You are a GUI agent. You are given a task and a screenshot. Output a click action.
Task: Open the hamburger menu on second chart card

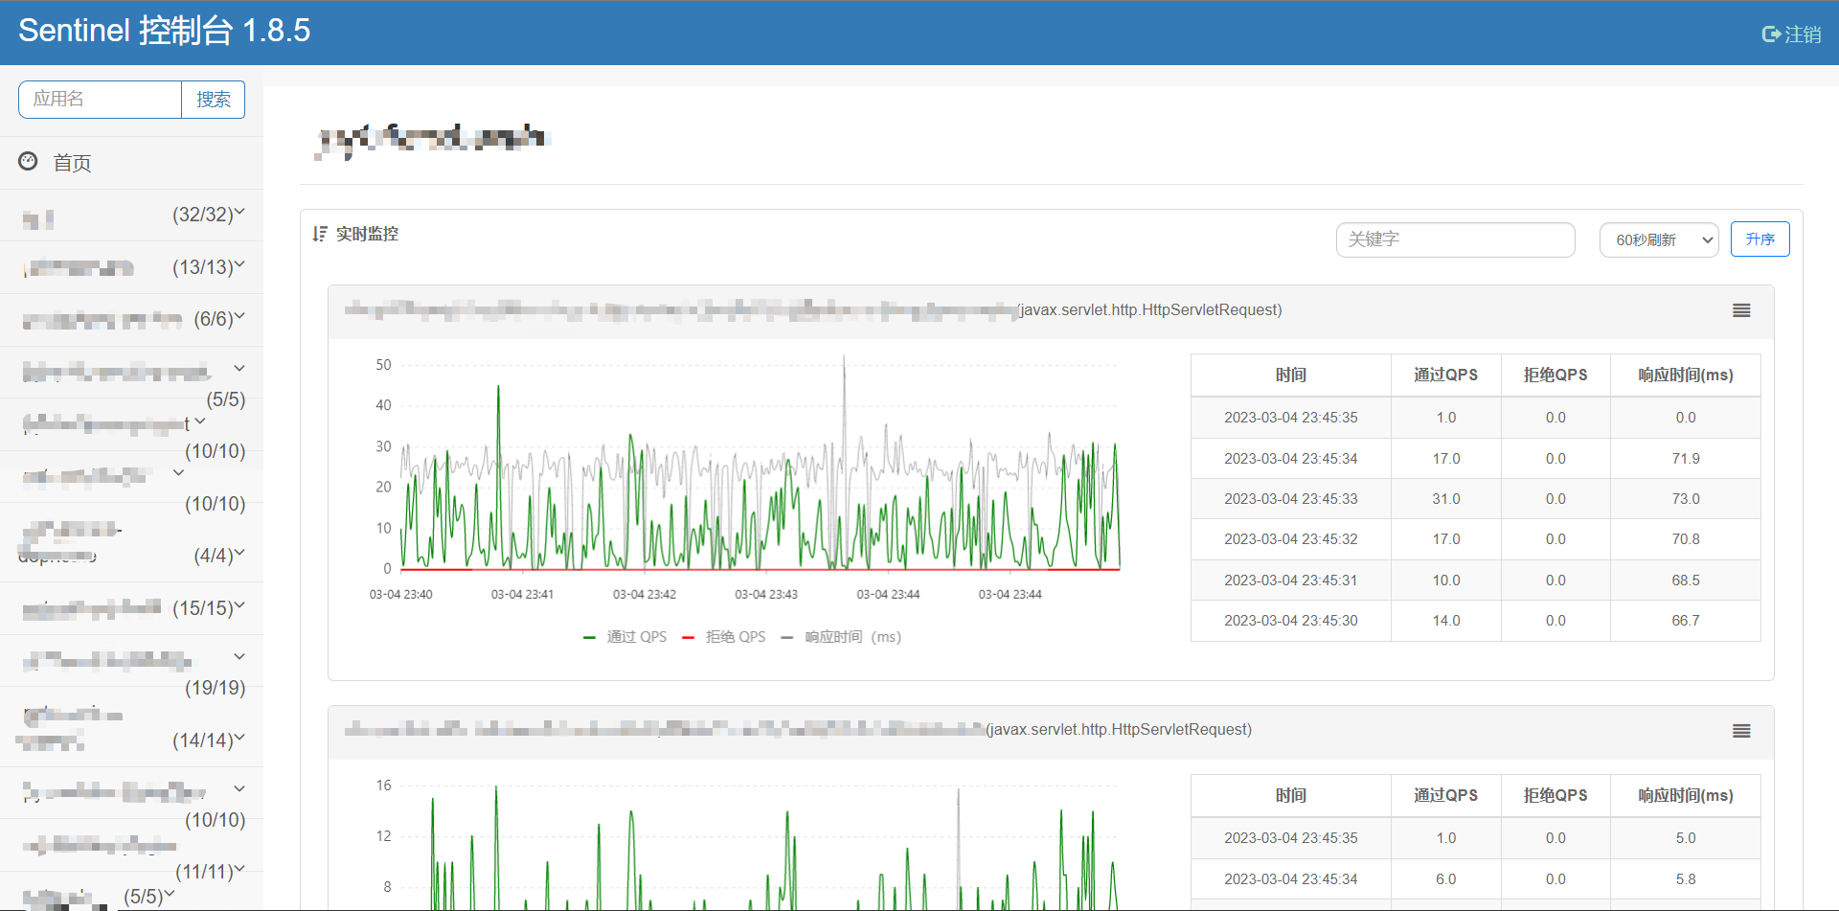click(x=1740, y=731)
